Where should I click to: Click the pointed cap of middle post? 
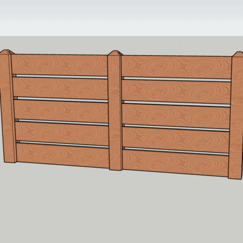click(x=116, y=53)
